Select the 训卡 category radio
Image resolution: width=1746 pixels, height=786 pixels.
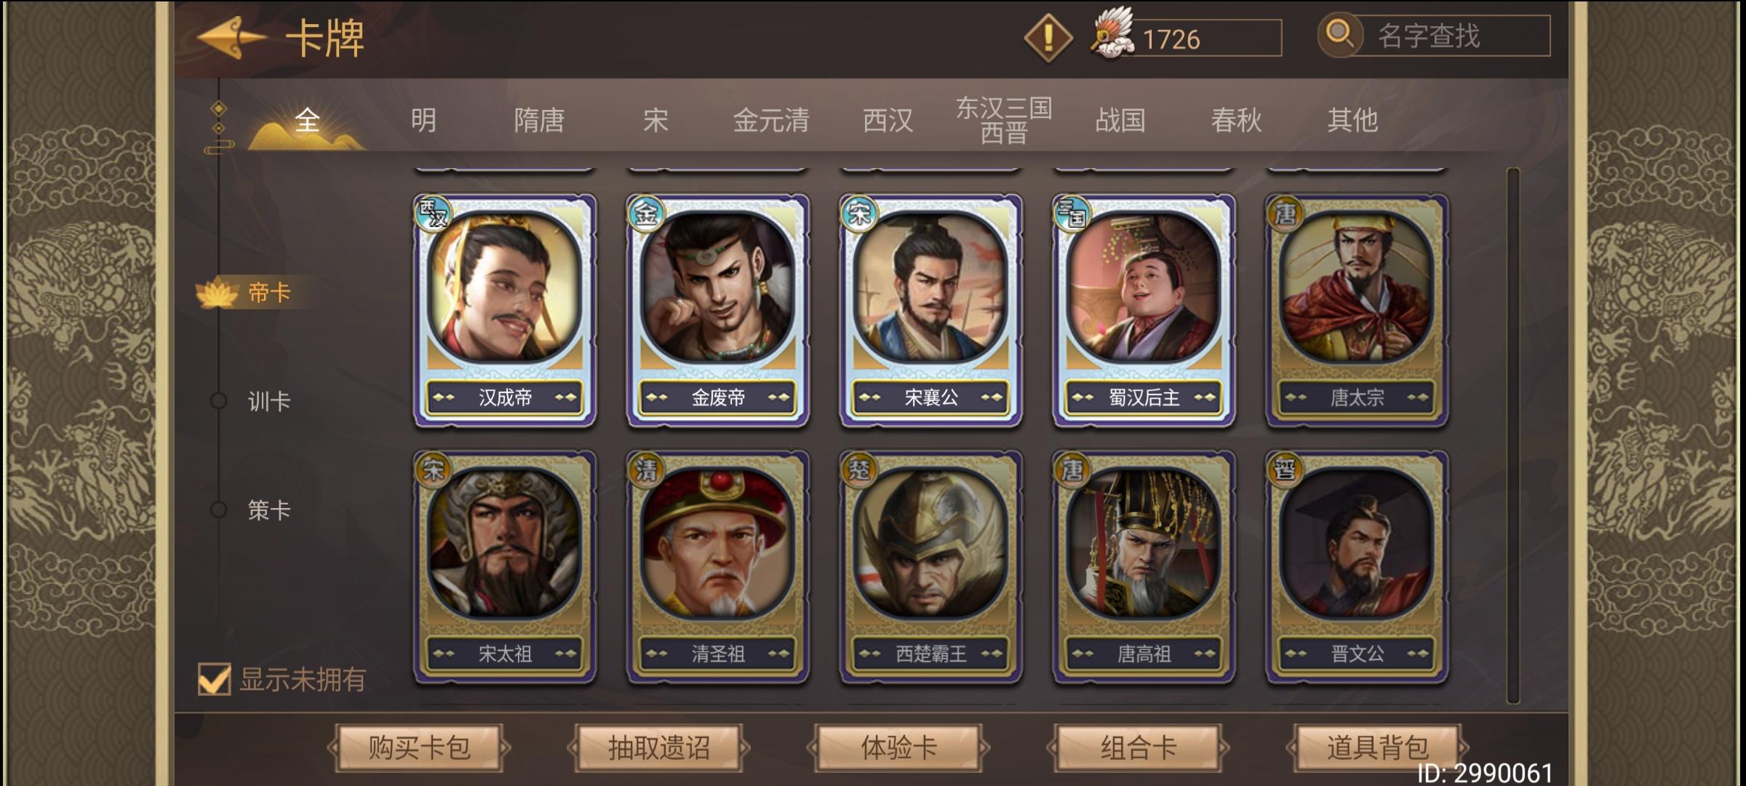(x=218, y=401)
